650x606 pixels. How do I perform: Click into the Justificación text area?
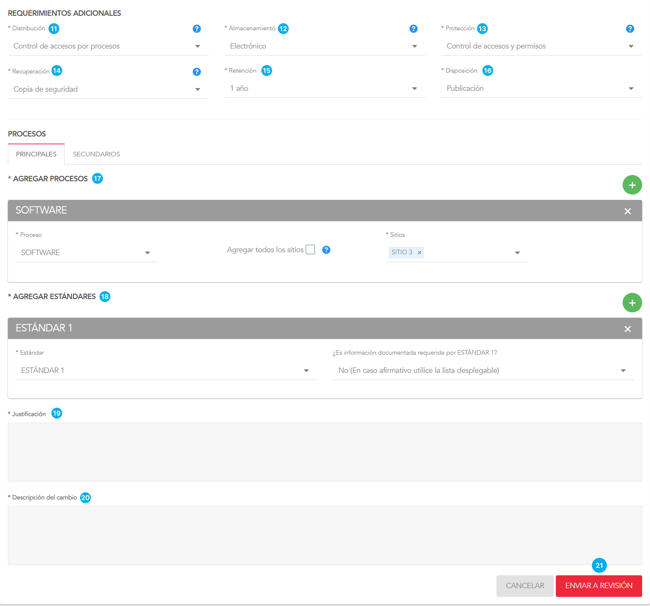(x=324, y=452)
